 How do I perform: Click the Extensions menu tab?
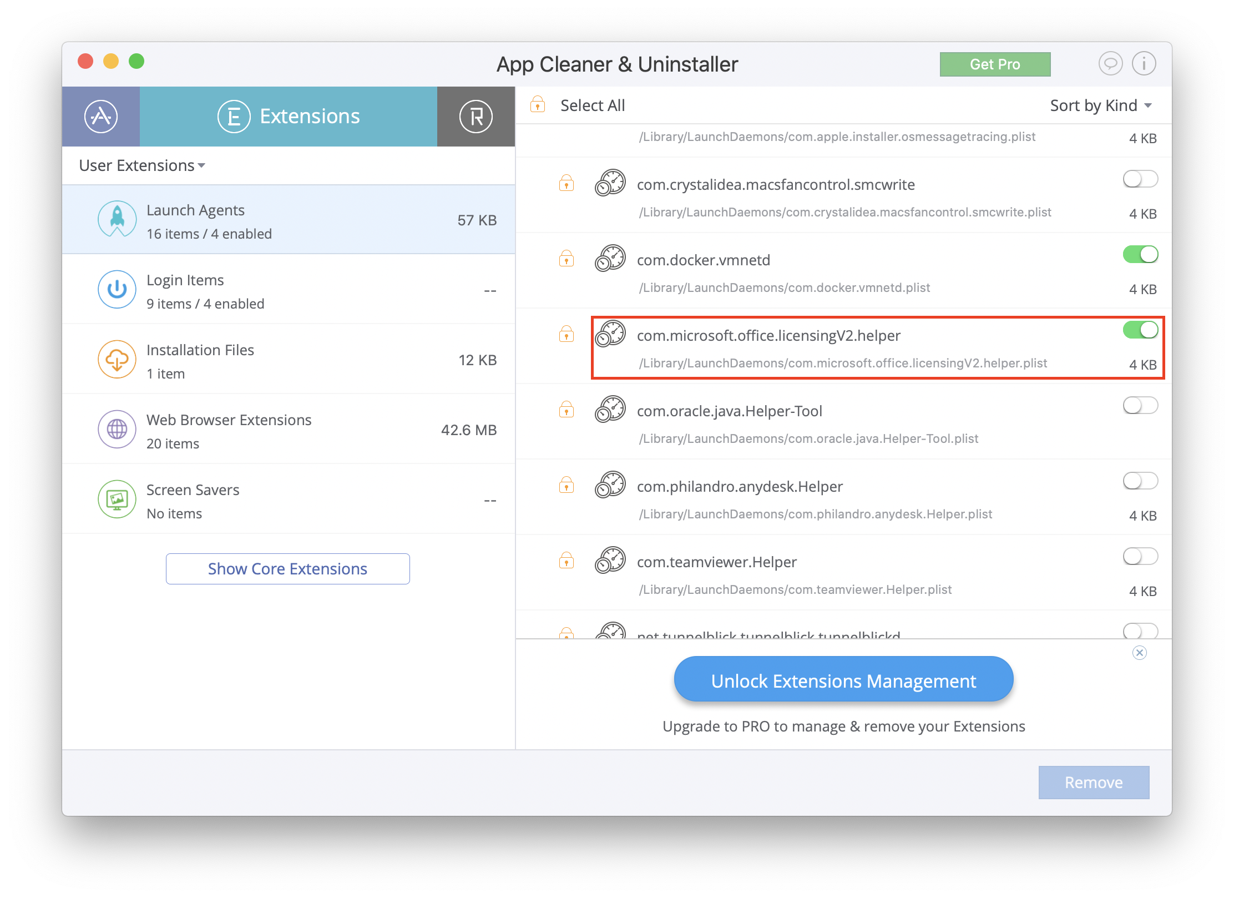286,116
